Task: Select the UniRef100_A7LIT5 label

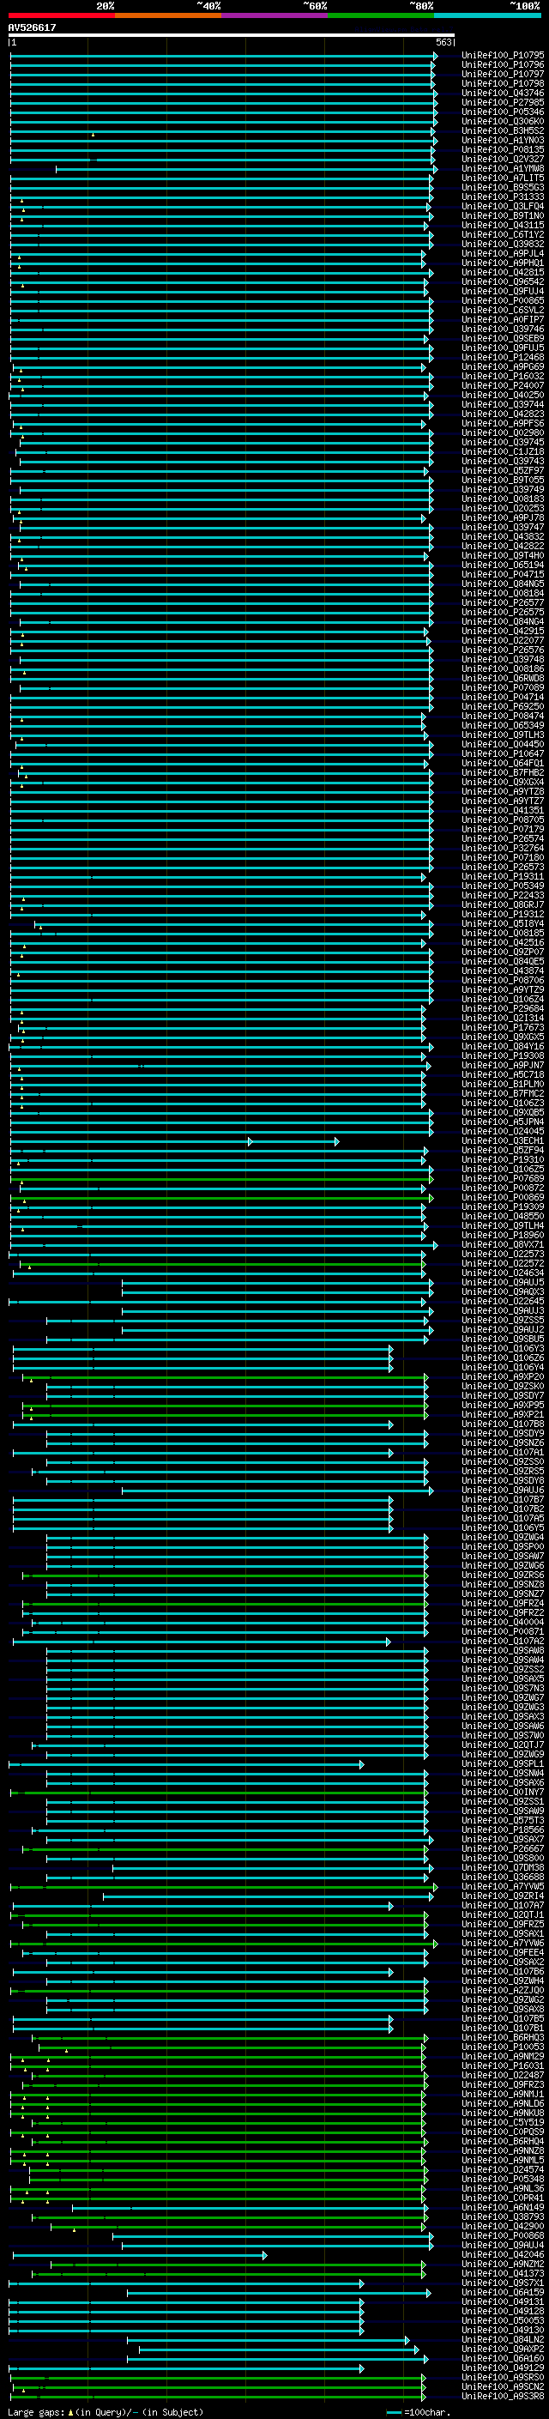Action: coord(503,178)
